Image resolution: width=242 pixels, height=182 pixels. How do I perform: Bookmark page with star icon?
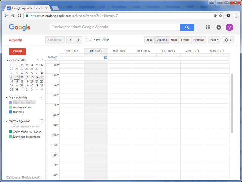tap(220, 16)
